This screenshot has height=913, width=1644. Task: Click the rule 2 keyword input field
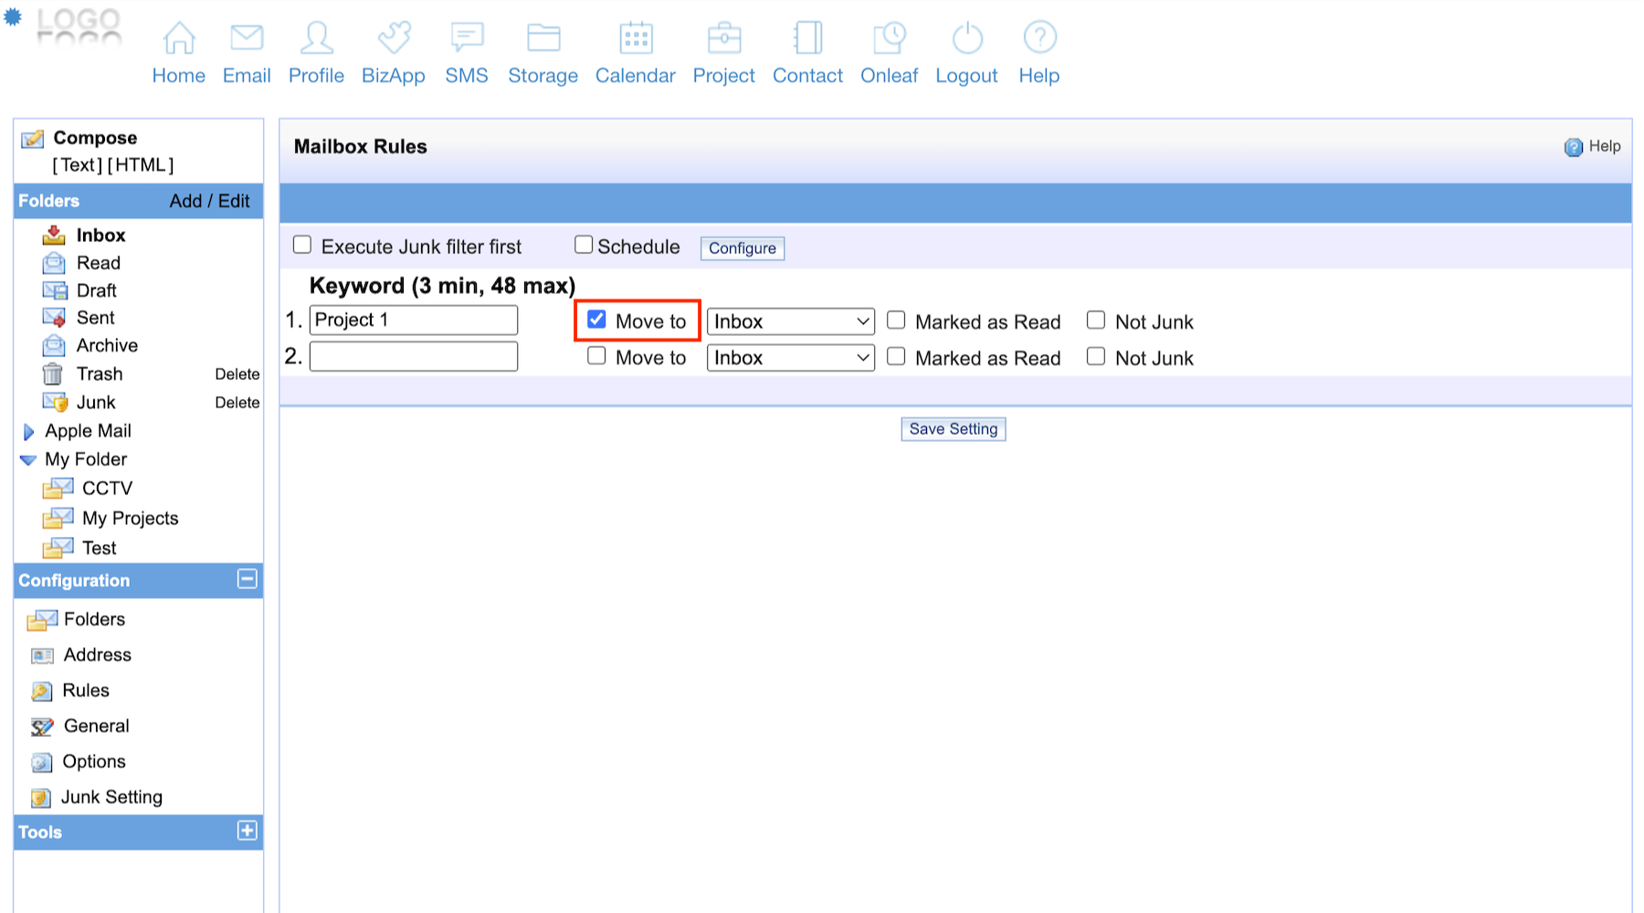[x=414, y=356]
